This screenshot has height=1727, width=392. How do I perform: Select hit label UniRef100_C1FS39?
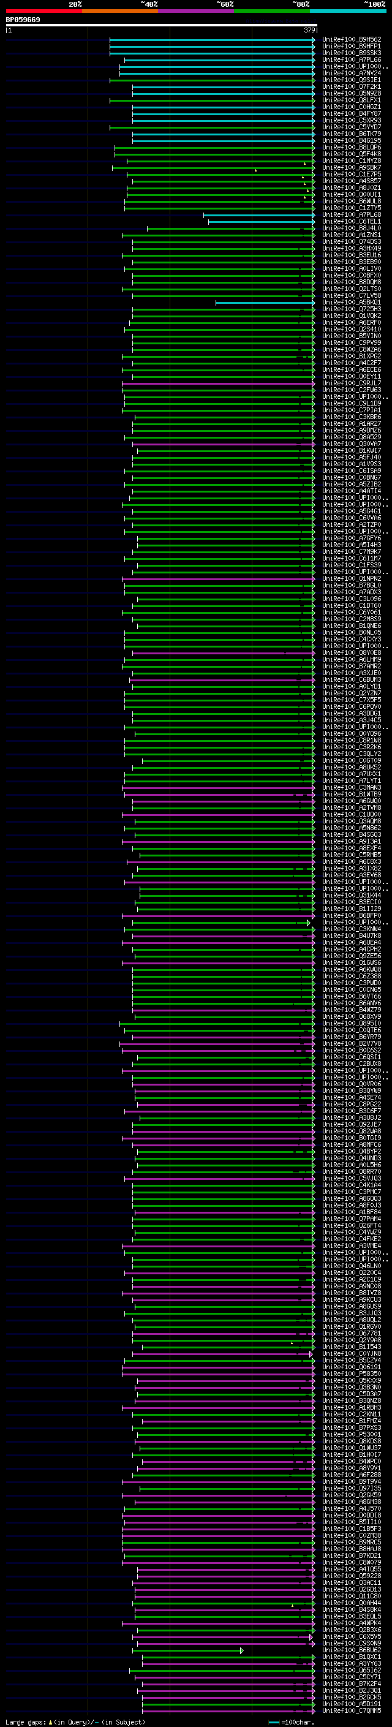point(351,565)
